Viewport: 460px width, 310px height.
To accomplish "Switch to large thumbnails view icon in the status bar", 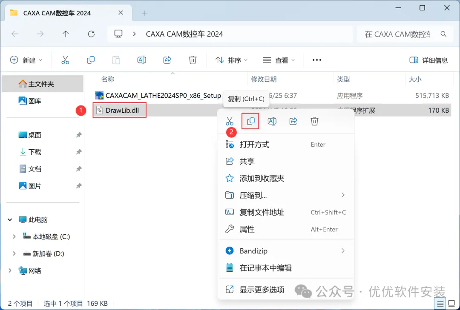I will point(452,304).
